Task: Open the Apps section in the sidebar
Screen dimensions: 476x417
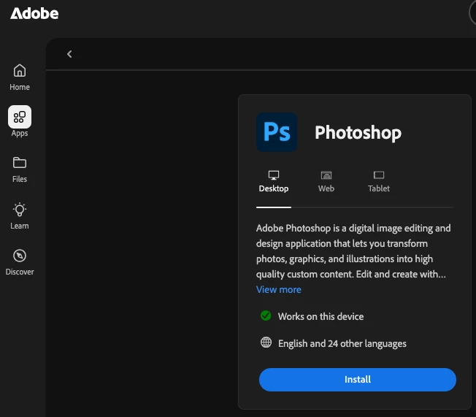Action: tap(20, 121)
